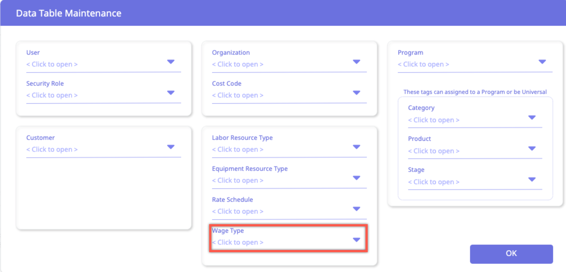Open the Organization dropdown arrow

(x=356, y=62)
